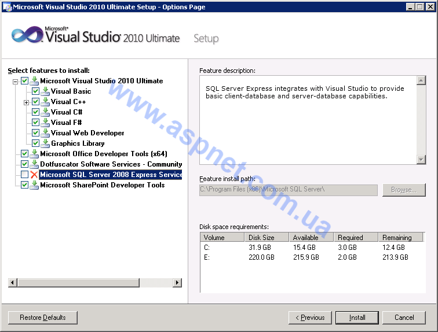
Task: Select the Visual C# feature label
Action: pyautogui.click(x=67, y=112)
